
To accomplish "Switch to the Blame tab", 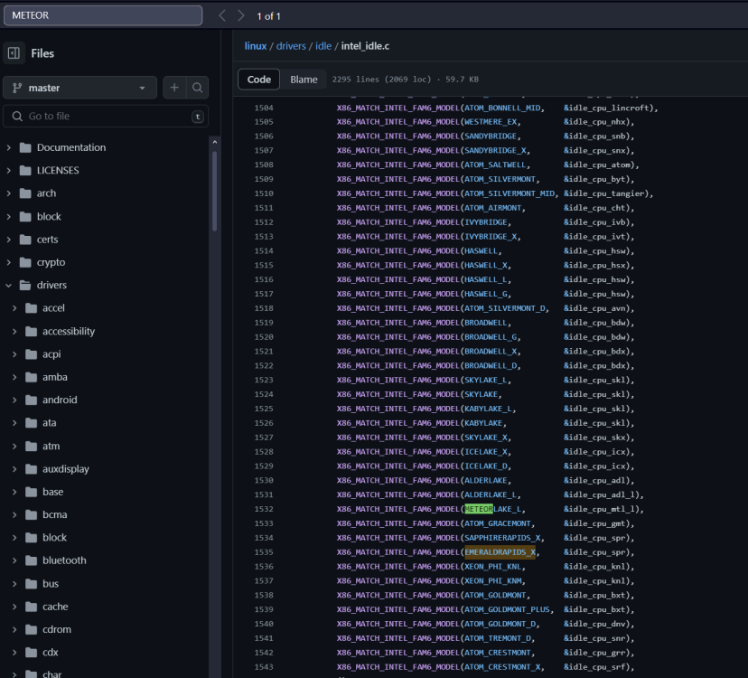I will tap(304, 80).
